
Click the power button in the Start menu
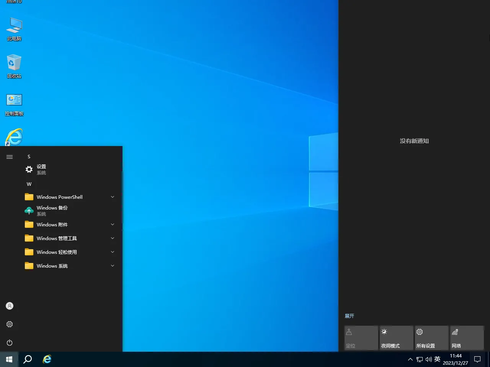10,343
